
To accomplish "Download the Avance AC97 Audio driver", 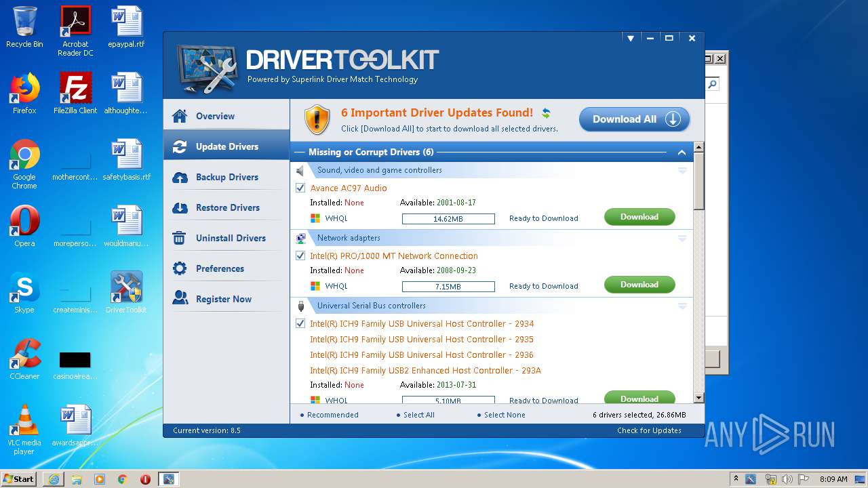I will click(639, 217).
